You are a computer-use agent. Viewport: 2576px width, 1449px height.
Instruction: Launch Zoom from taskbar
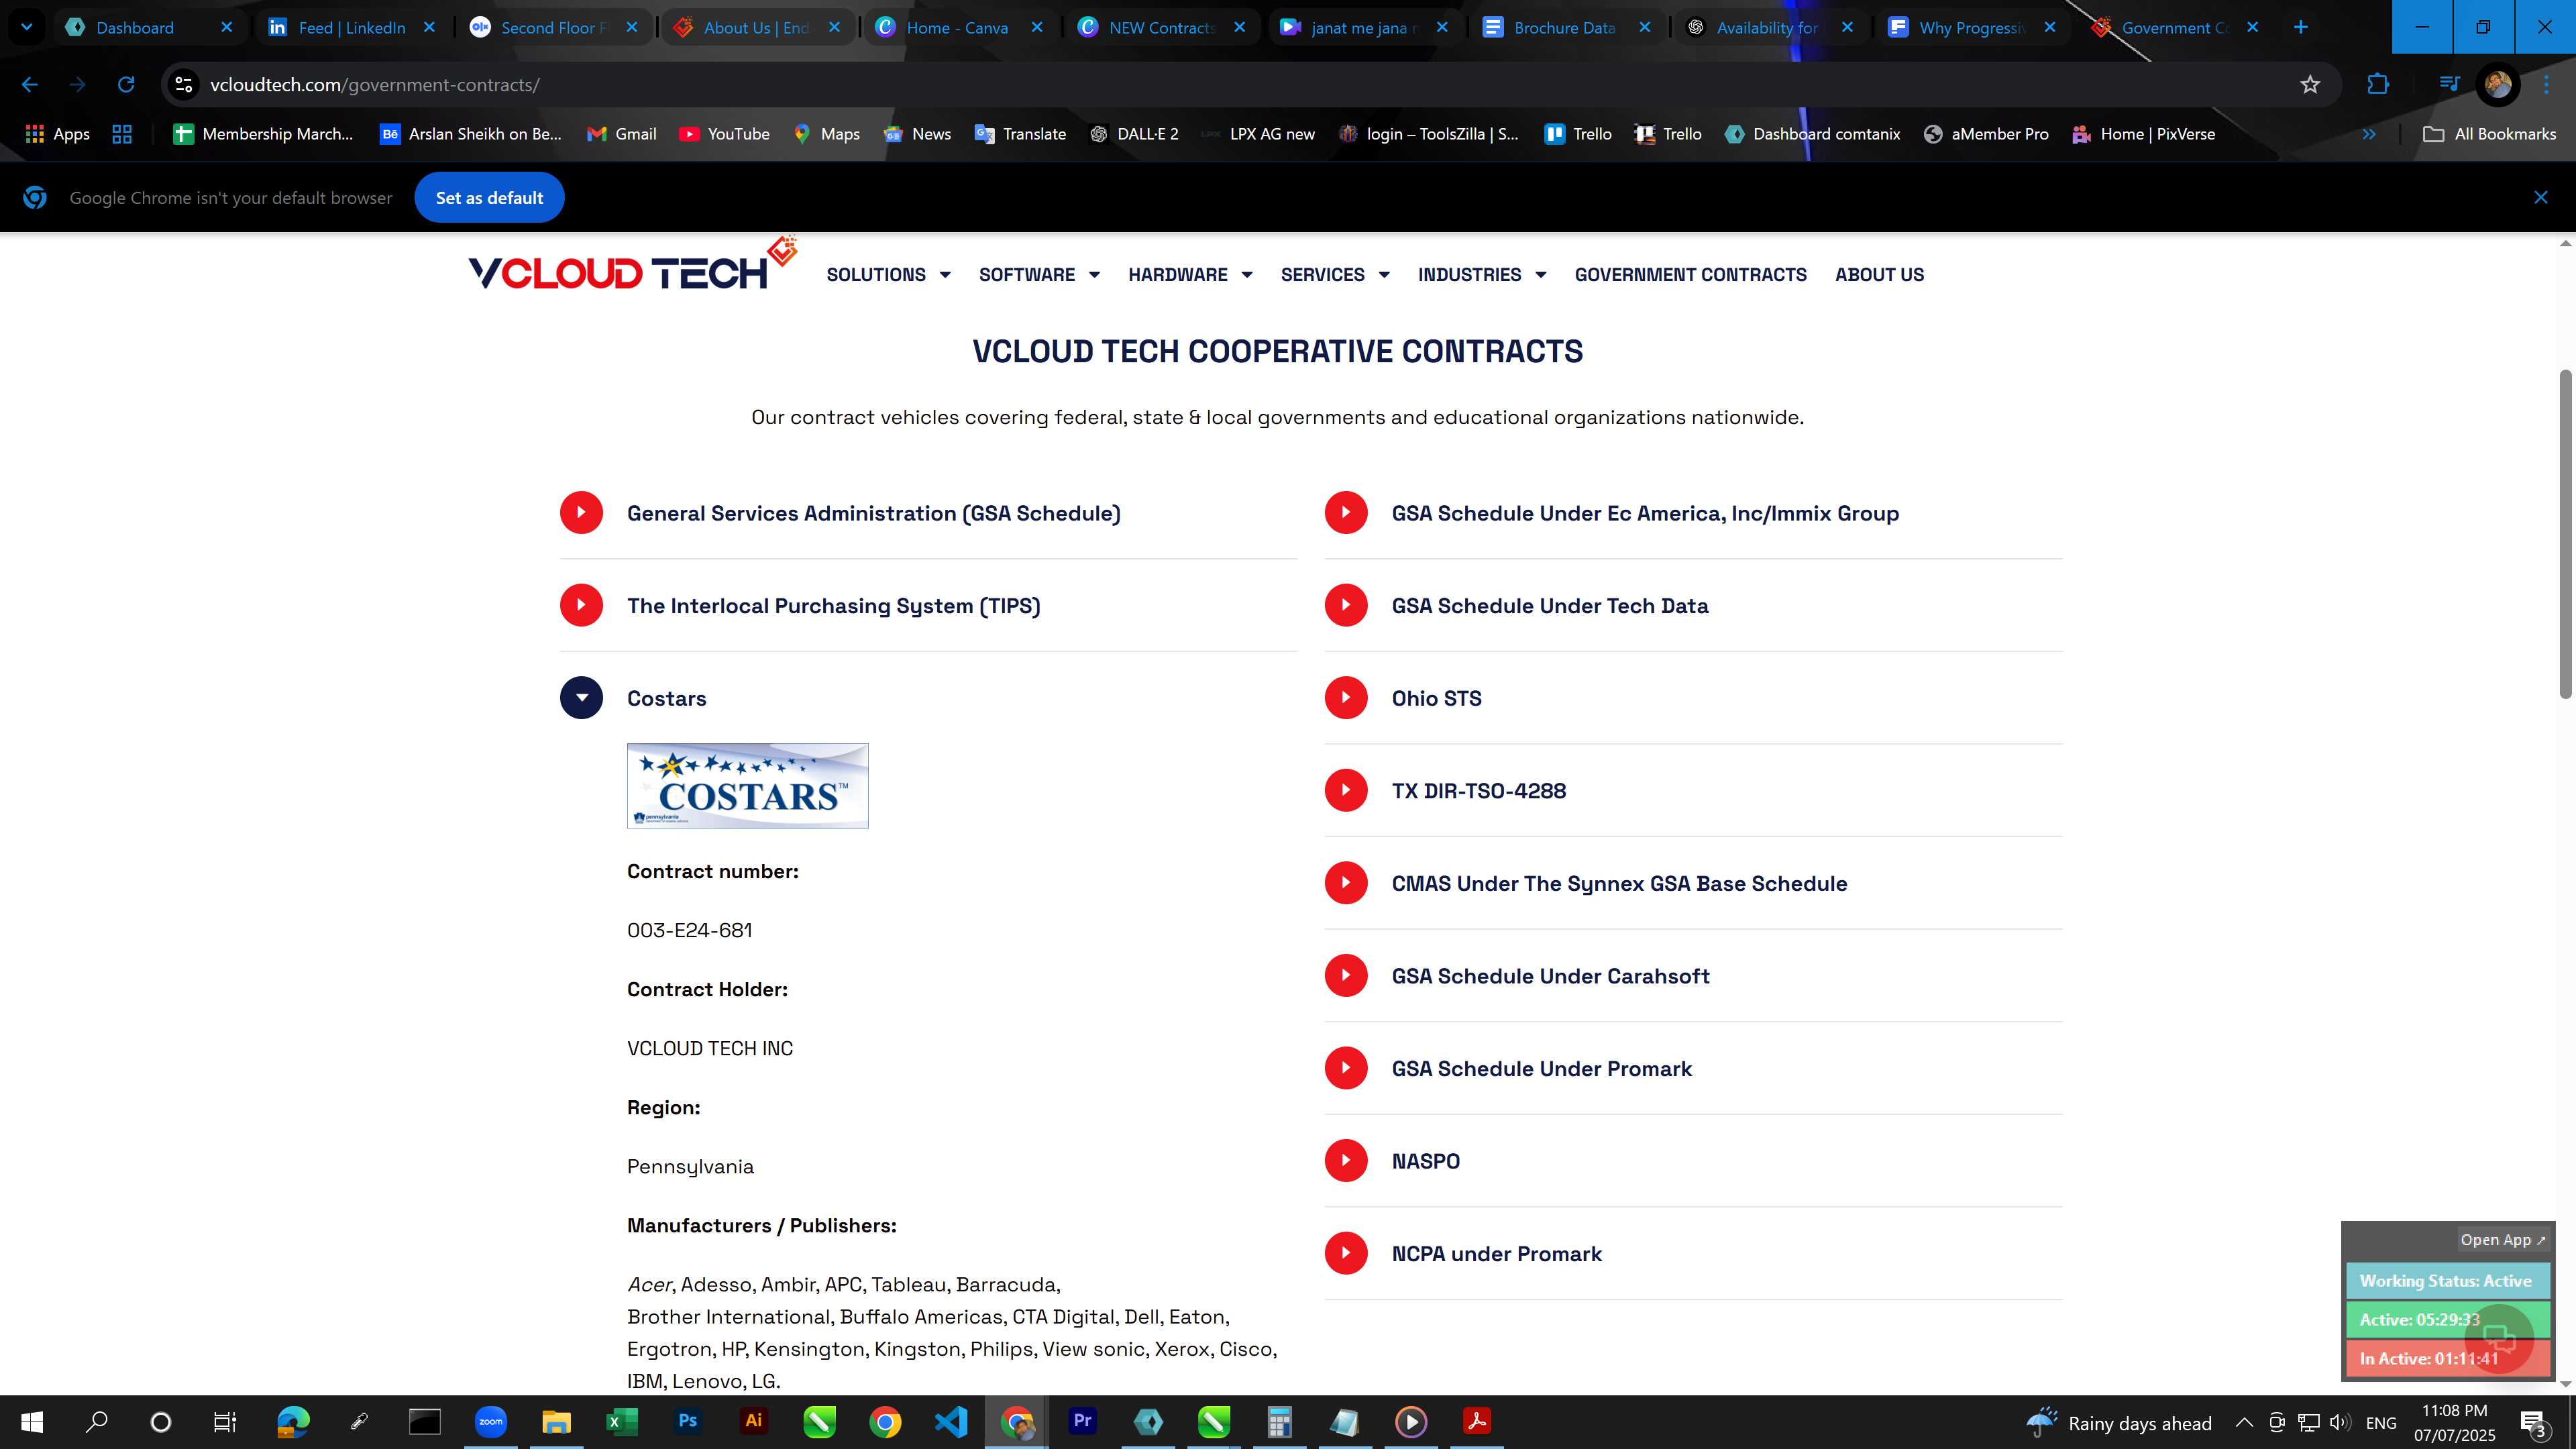click(x=491, y=1422)
